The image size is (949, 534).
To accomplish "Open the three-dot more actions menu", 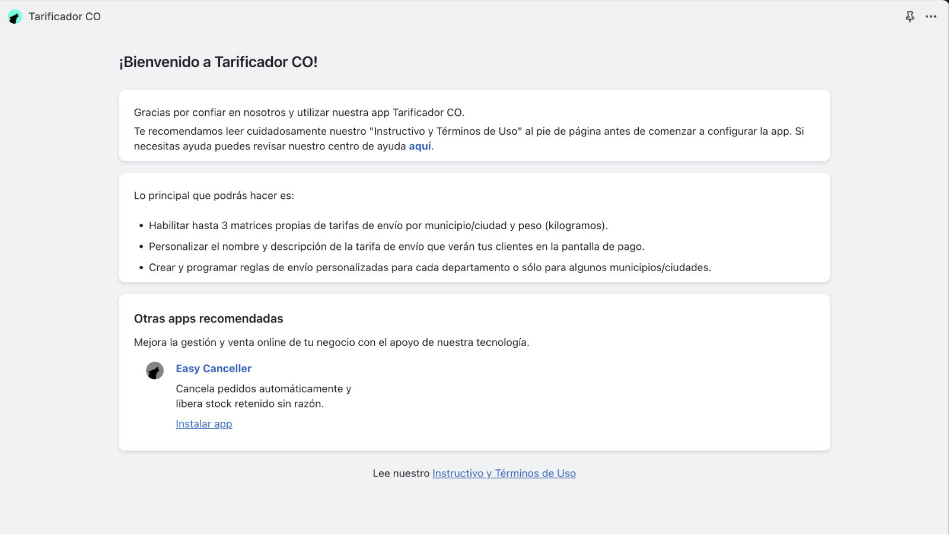I will 931,17.
